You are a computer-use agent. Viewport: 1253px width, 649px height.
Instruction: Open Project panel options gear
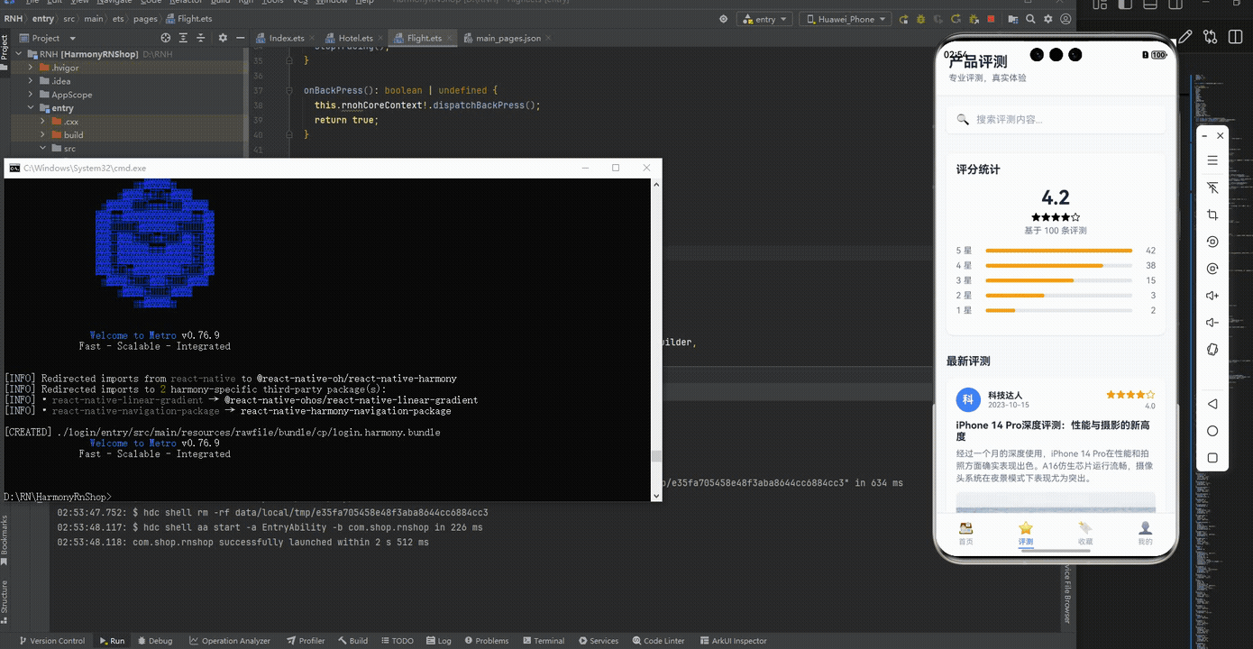[x=223, y=38]
